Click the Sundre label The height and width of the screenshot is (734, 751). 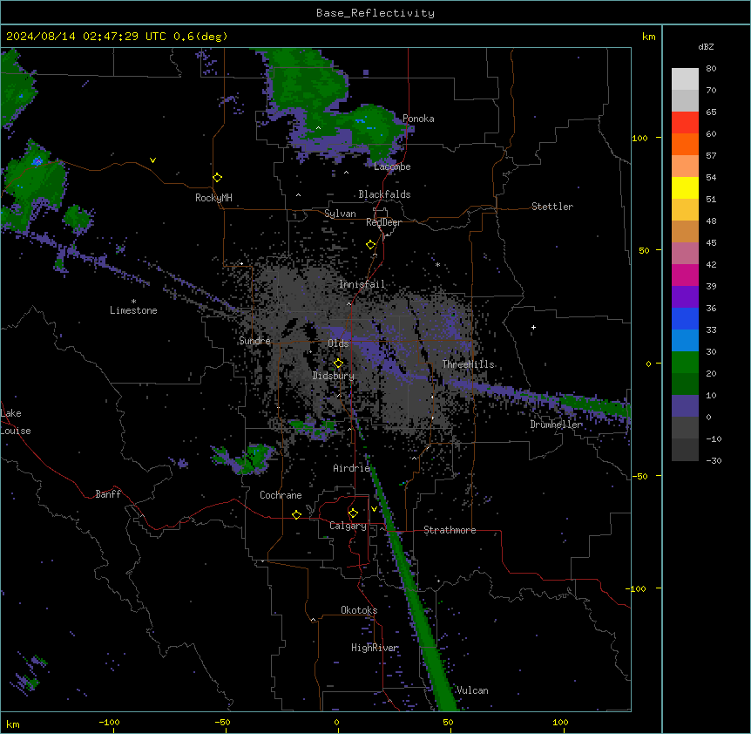(x=254, y=341)
